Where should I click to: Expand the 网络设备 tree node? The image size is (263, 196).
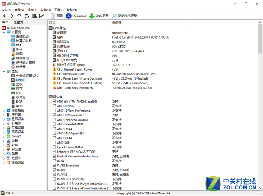click(4, 132)
